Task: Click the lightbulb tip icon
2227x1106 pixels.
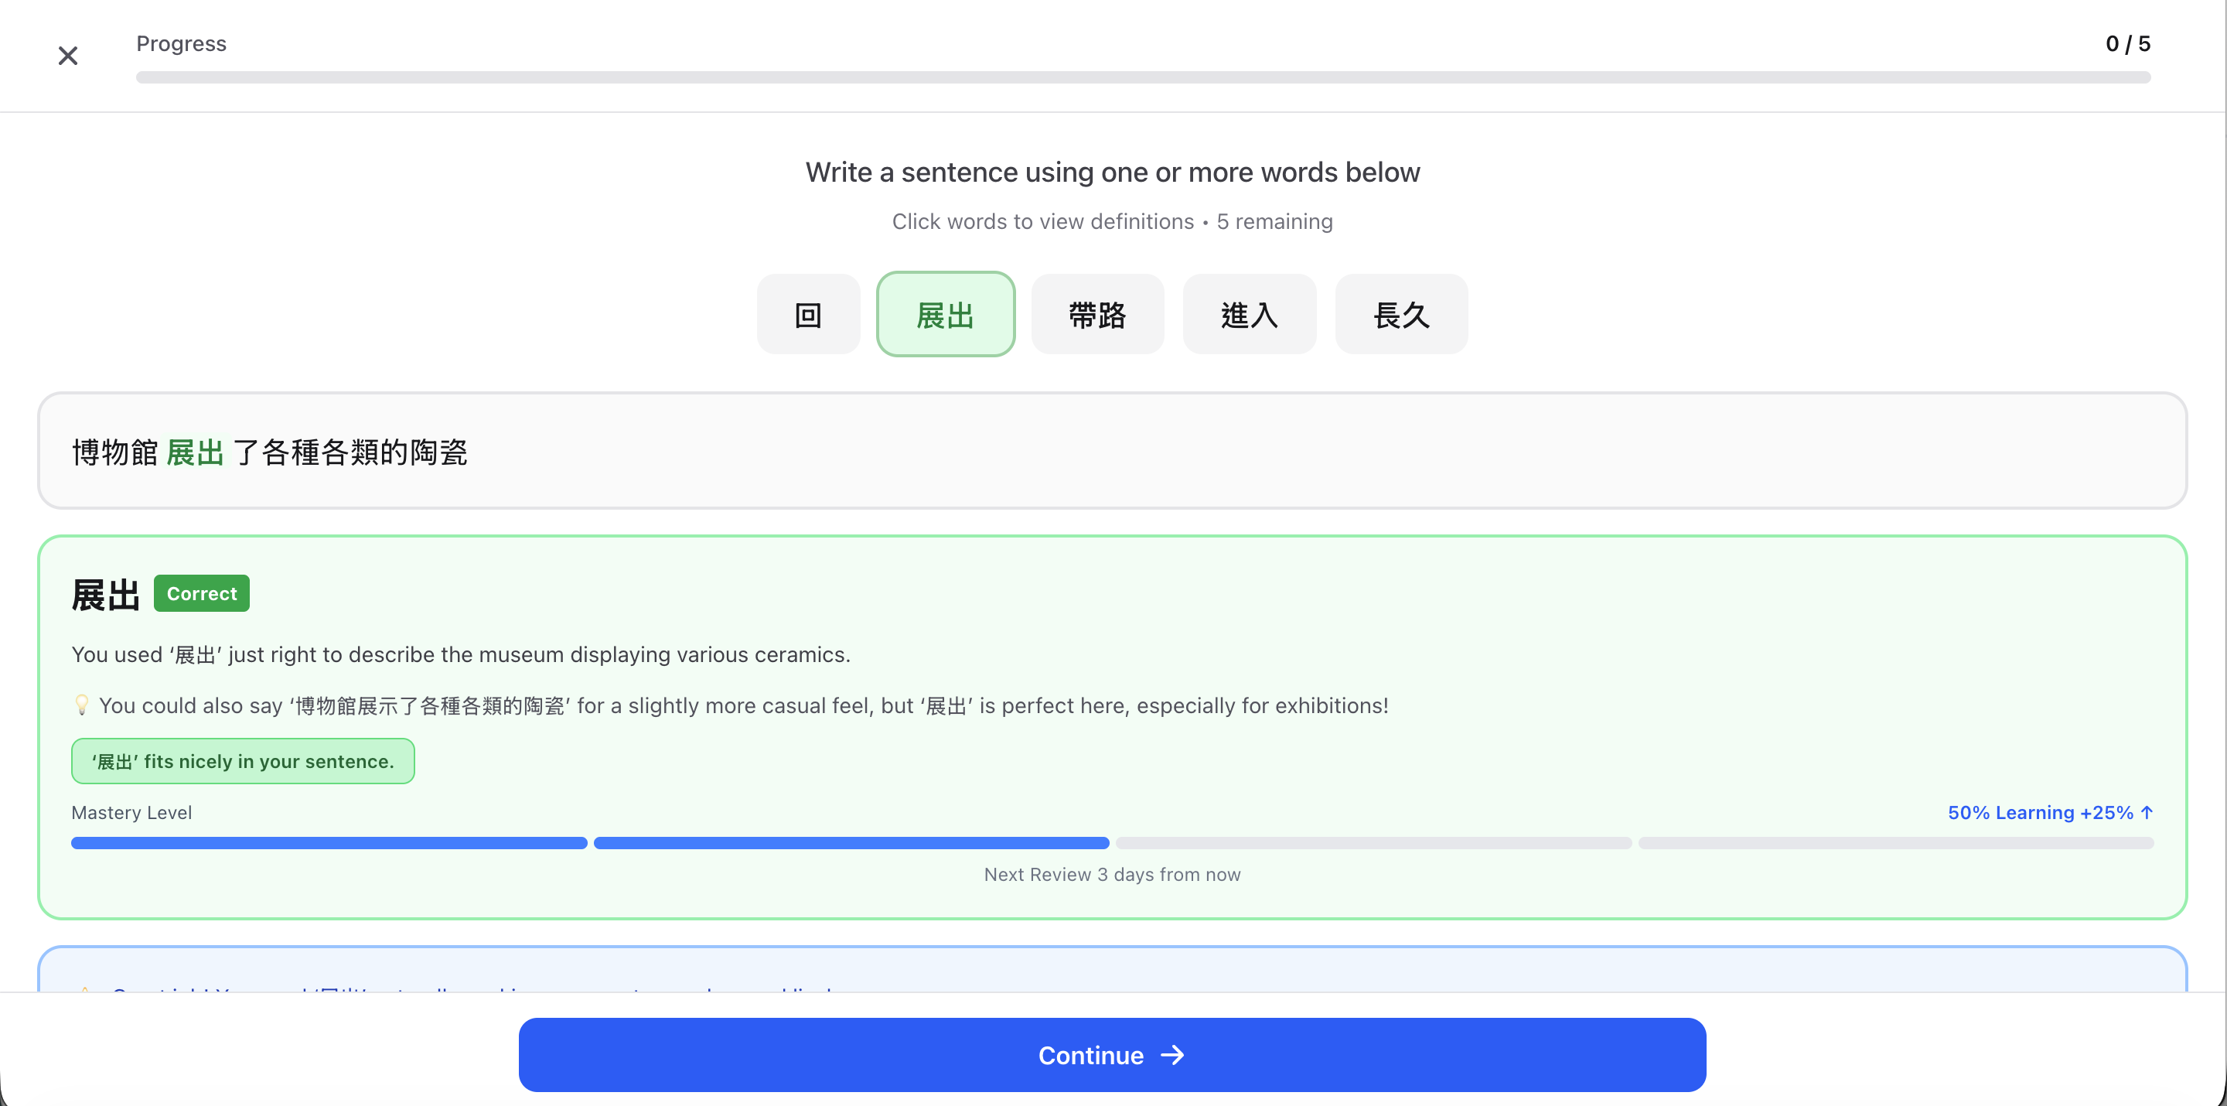Action: click(x=82, y=705)
